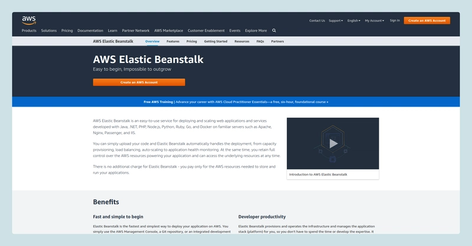Click the video caption Introduction to AWS Elastic Beanstalk

[x=318, y=175]
